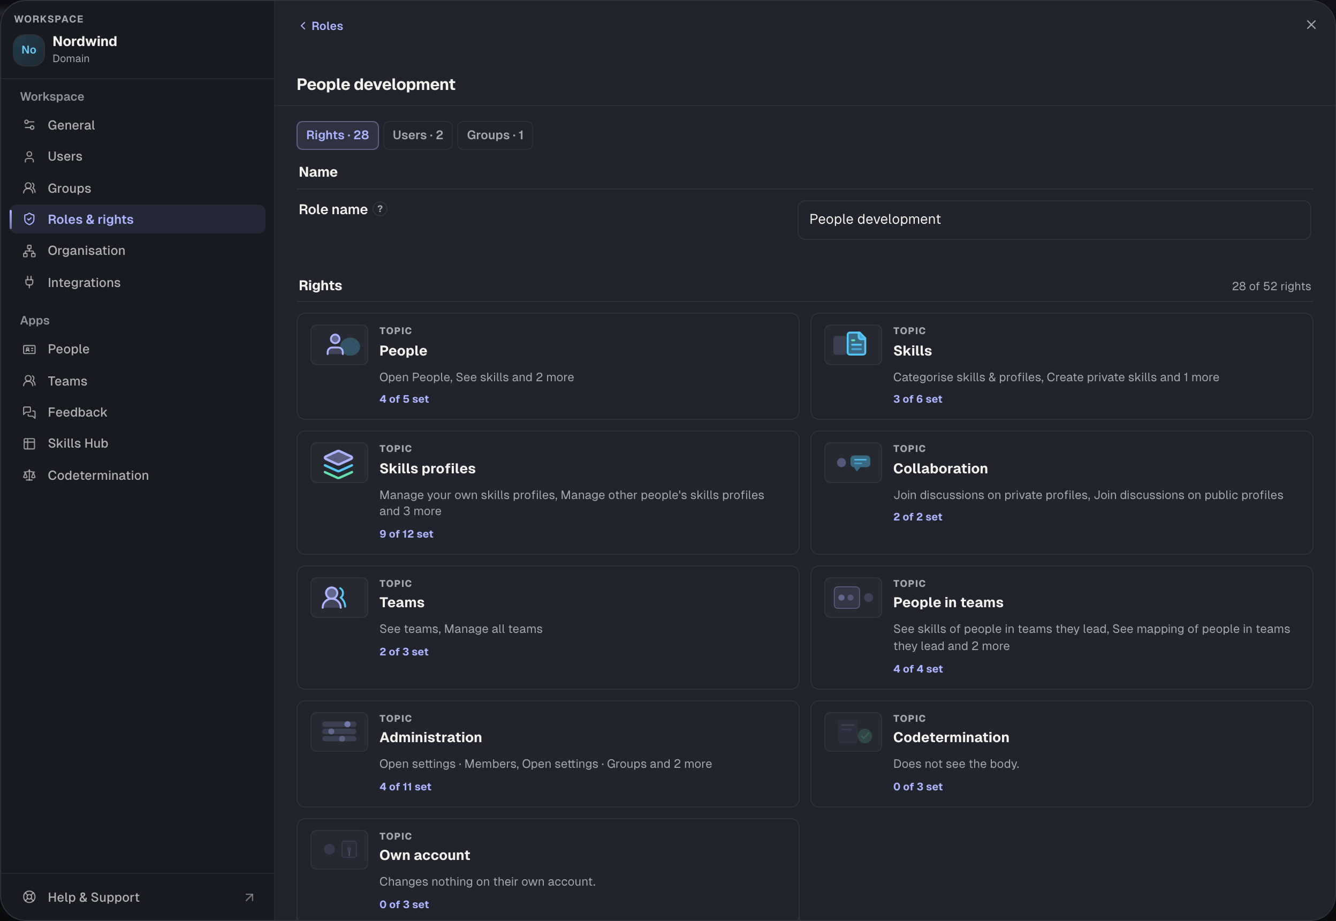
Task: Click the Role name help question mark
Action: click(x=379, y=209)
